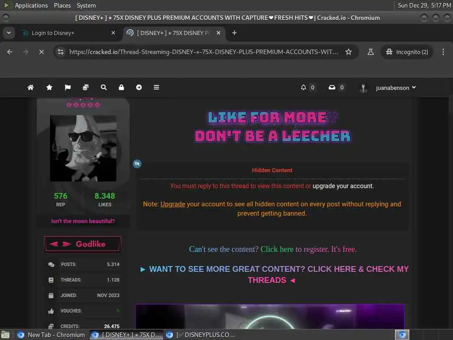Open the coins credits icon in navbar
This screenshot has width=453, height=340.
coord(85,87)
